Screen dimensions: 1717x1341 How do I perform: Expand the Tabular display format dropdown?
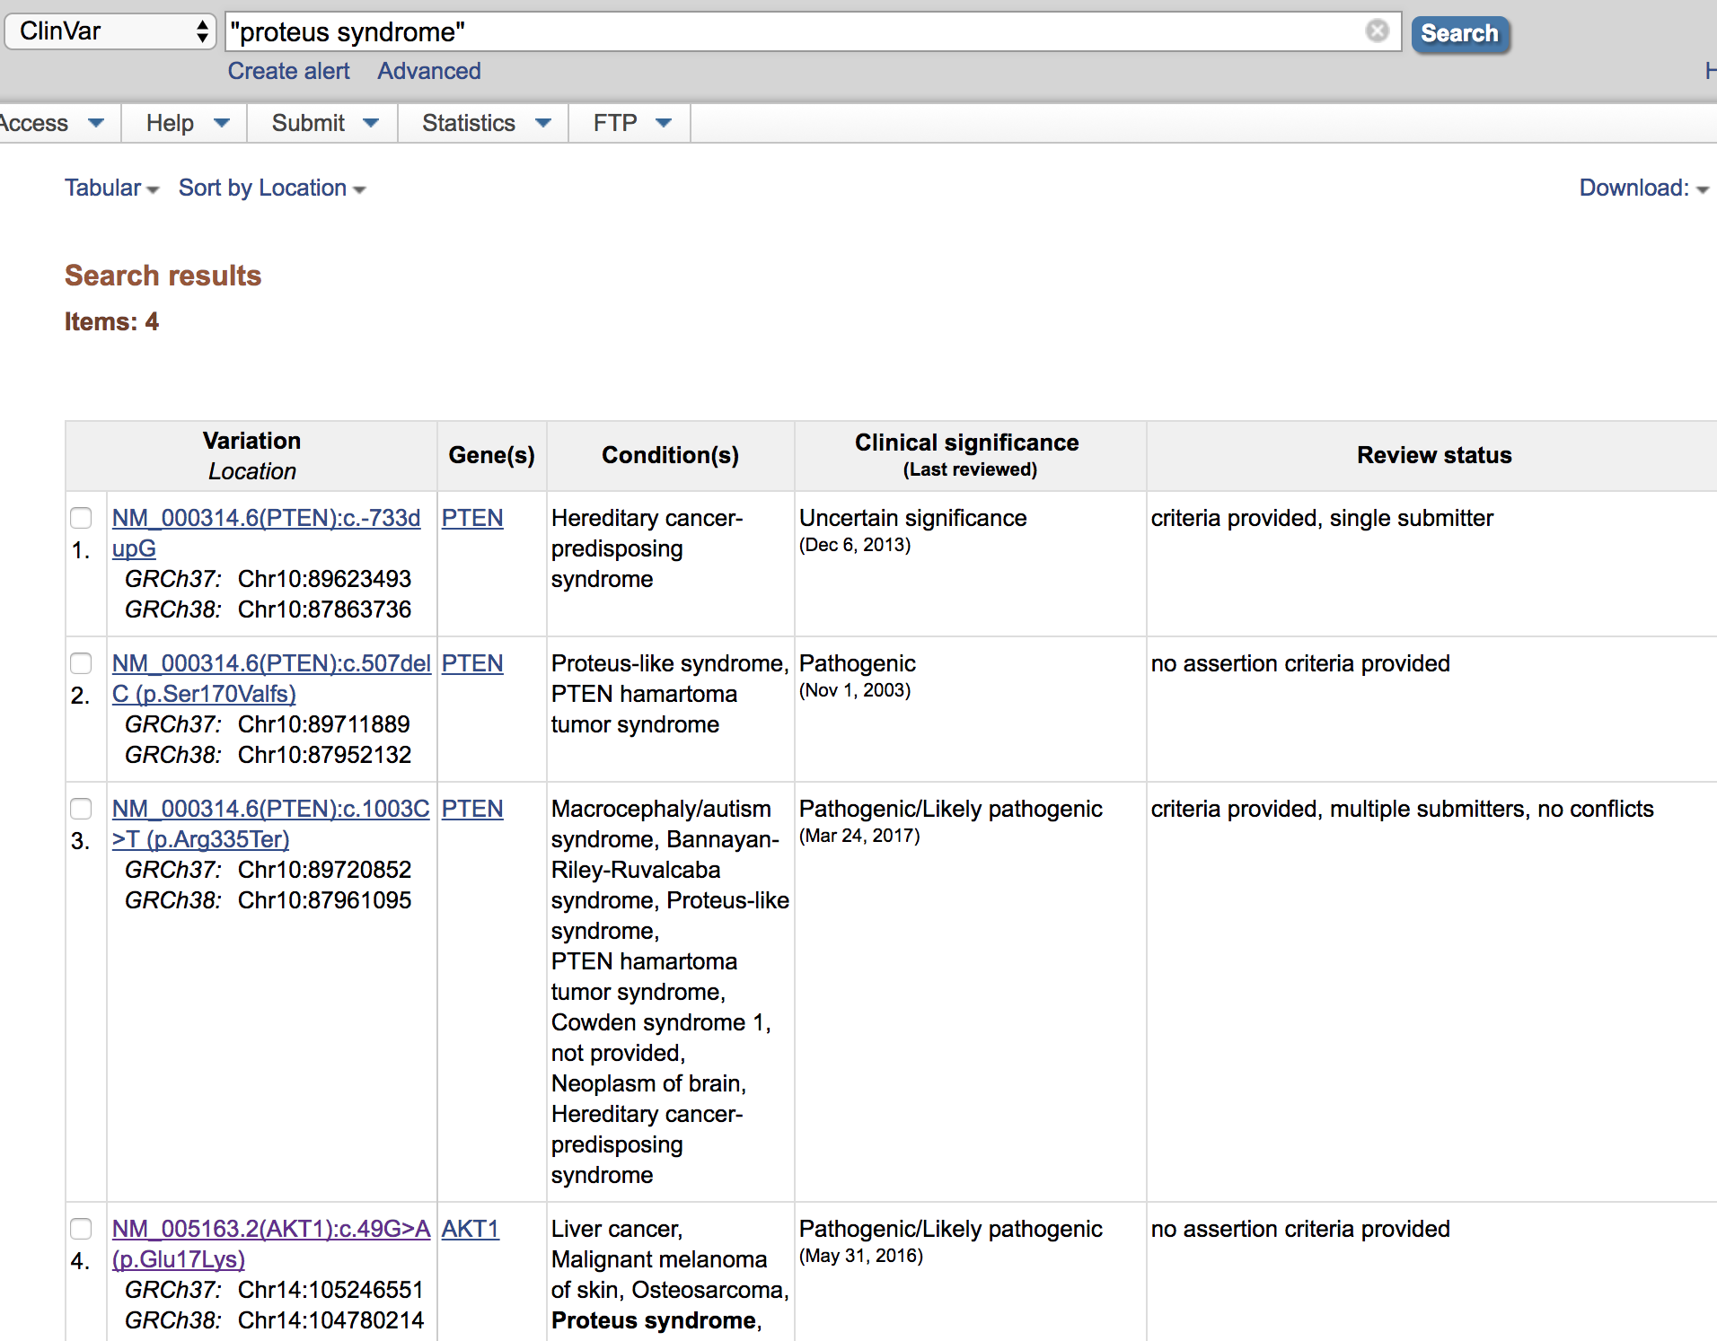[111, 188]
